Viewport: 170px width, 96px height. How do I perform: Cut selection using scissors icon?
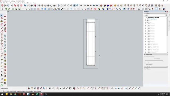[x=12, y=6]
